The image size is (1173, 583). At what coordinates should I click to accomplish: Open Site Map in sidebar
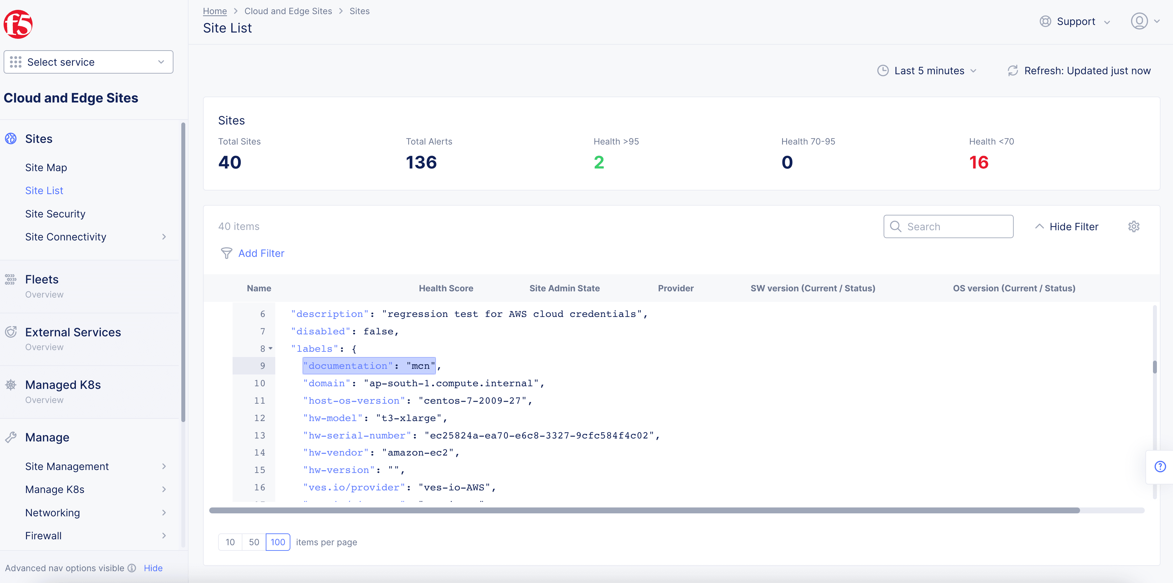tap(46, 168)
